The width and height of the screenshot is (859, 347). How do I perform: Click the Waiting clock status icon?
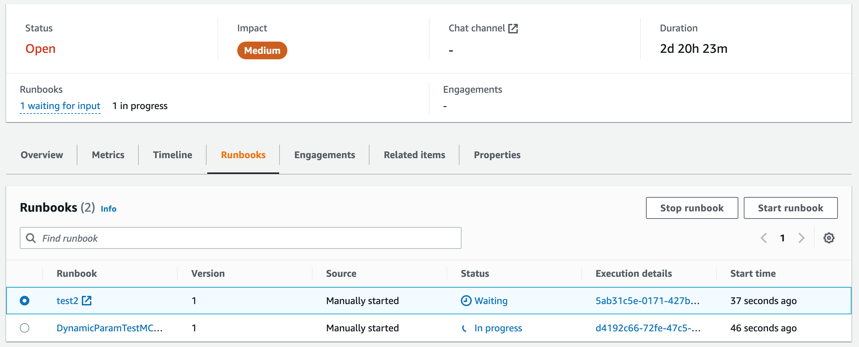(x=466, y=301)
